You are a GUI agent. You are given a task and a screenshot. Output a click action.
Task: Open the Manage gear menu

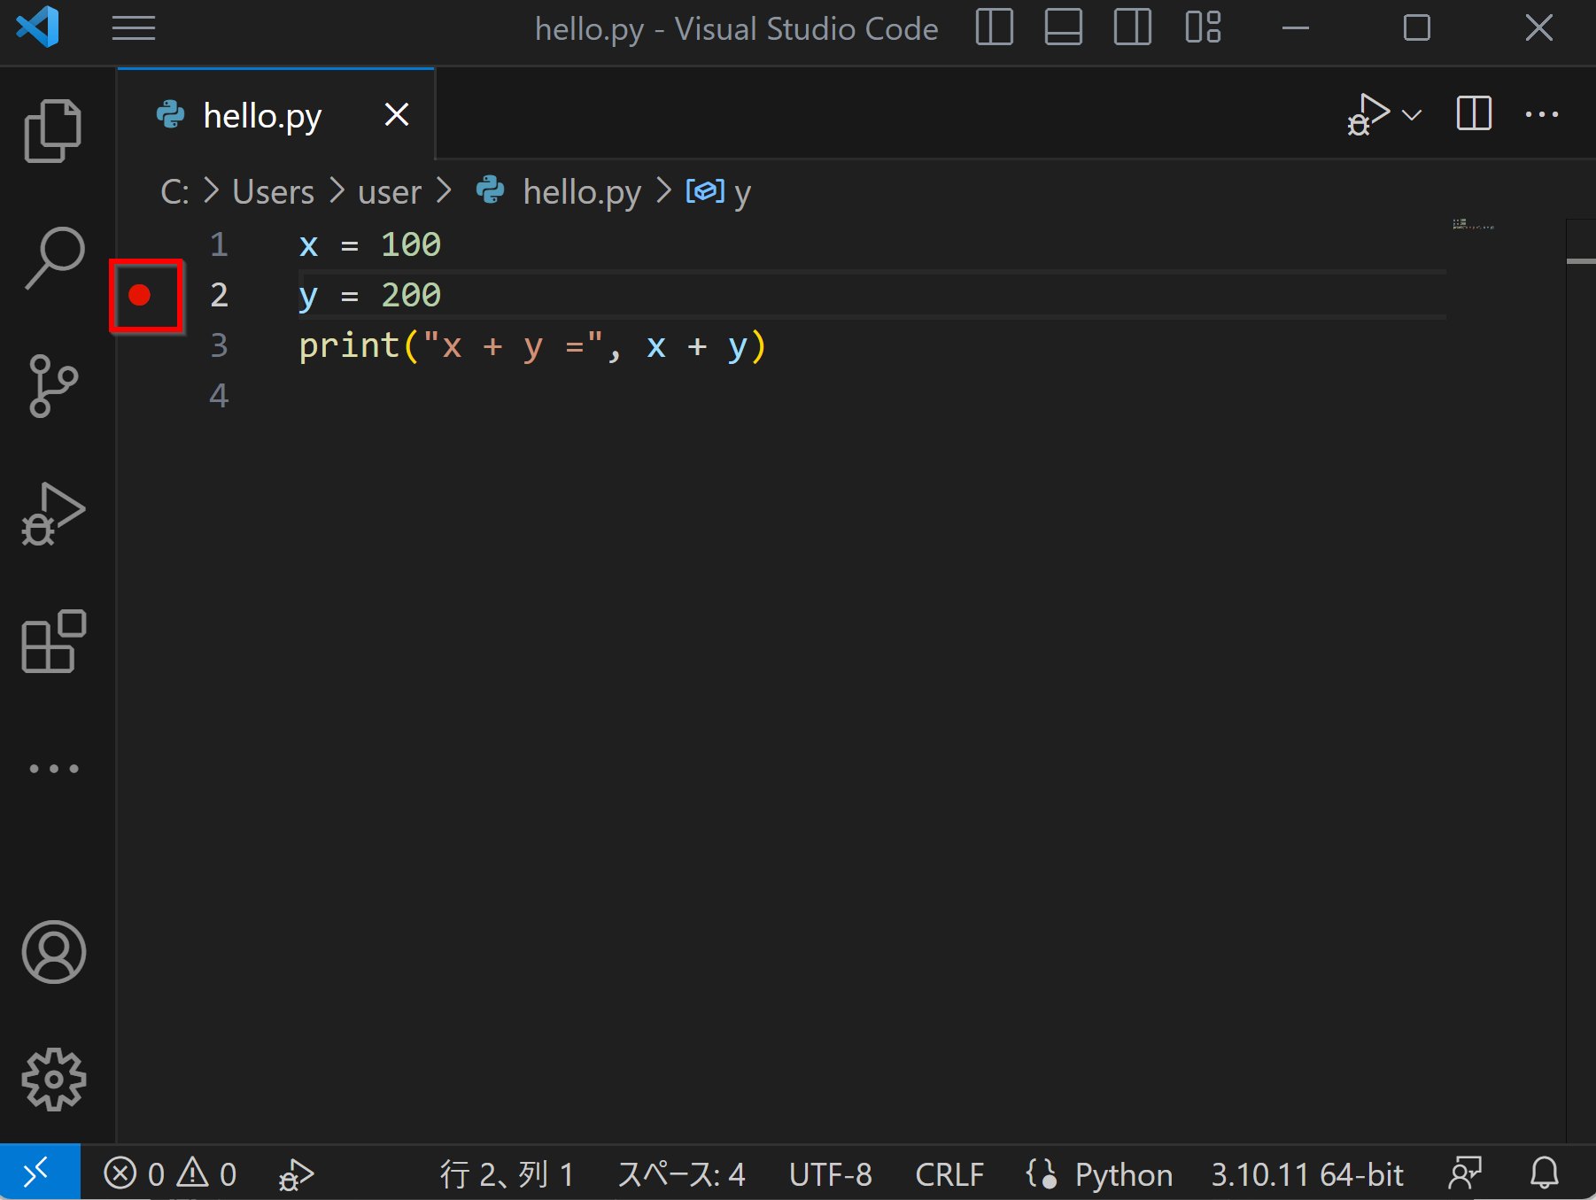(x=53, y=1080)
